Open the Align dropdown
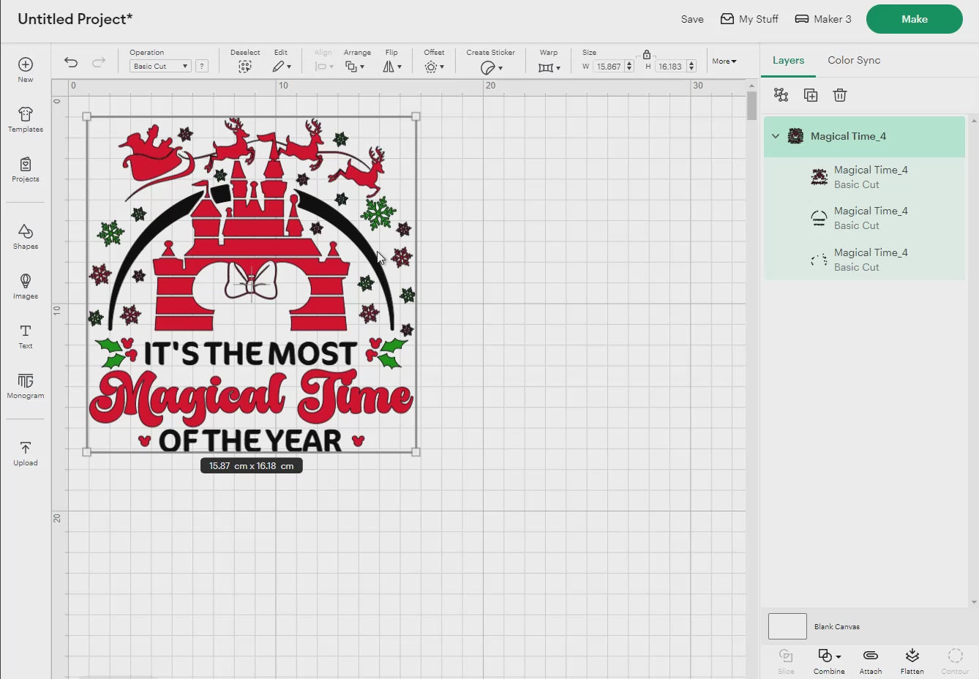 coord(323,67)
